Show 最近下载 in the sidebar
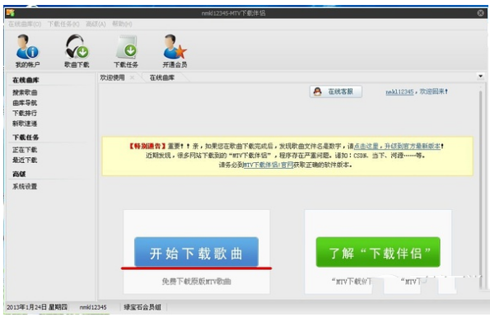 click(25, 160)
